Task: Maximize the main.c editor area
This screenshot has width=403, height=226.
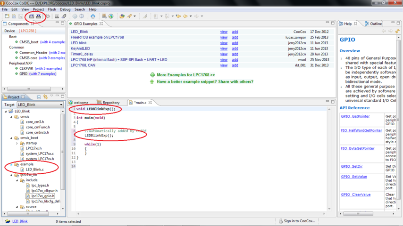Action: pos(333,102)
